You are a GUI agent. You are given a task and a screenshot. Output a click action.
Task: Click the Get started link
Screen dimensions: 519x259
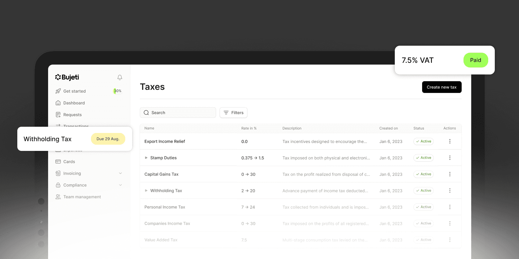74,91
